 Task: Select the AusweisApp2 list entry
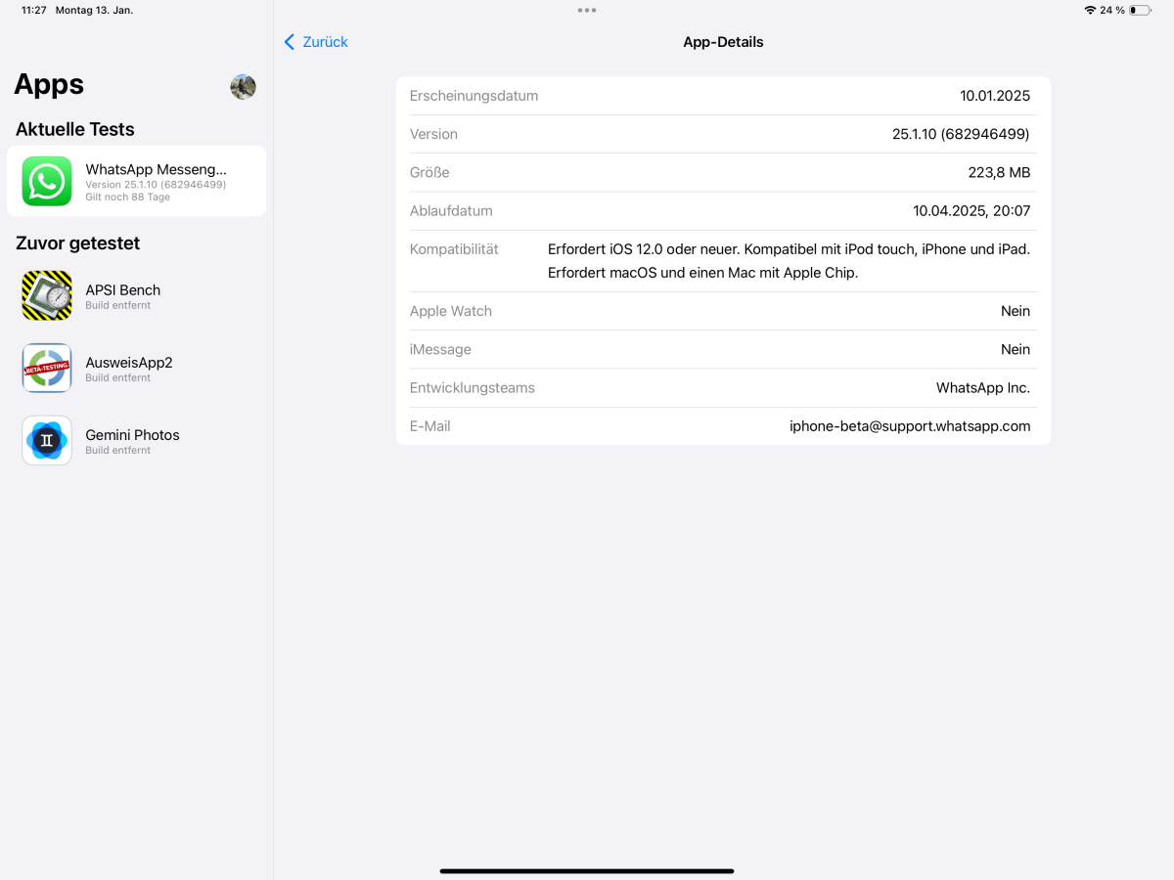point(136,368)
